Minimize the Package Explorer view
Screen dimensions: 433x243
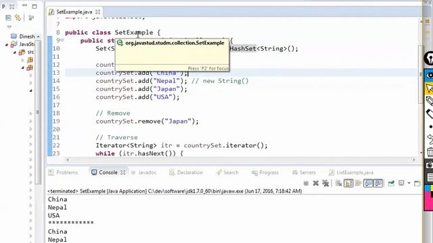24,5
